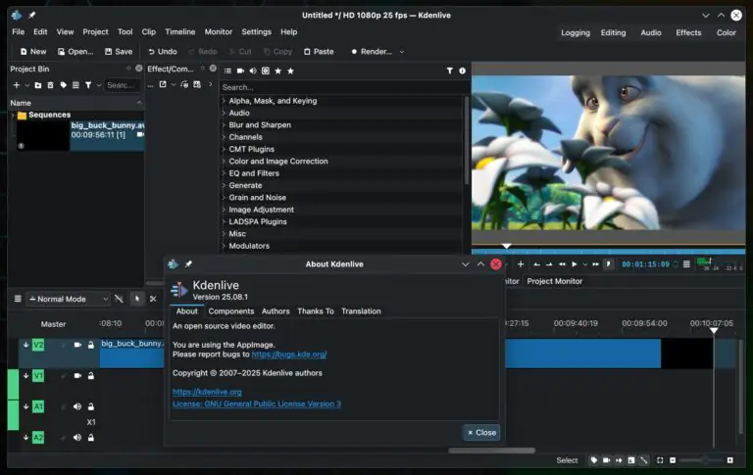The width and height of the screenshot is (753, 475).
Task: Toggle lock on track V1
Action: 90,375
